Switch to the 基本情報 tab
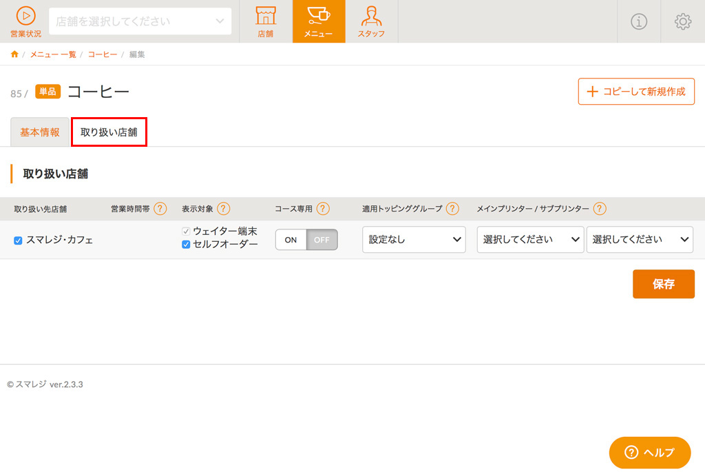This screenshot has width=705, height=472. click(40, 132)
